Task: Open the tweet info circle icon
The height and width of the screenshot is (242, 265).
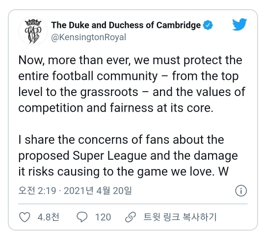Action: point(241,191)
